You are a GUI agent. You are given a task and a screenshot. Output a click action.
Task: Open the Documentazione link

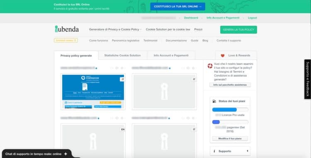point(176,41)
